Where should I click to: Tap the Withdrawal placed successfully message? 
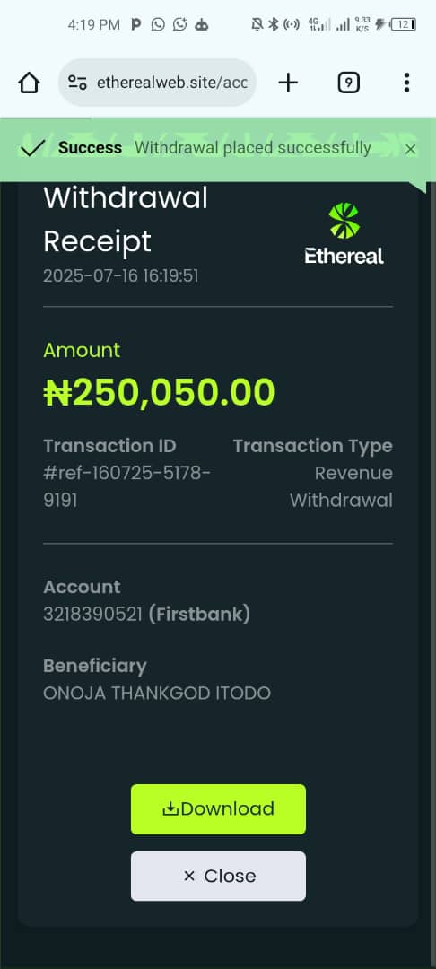(x=253, y=148)
